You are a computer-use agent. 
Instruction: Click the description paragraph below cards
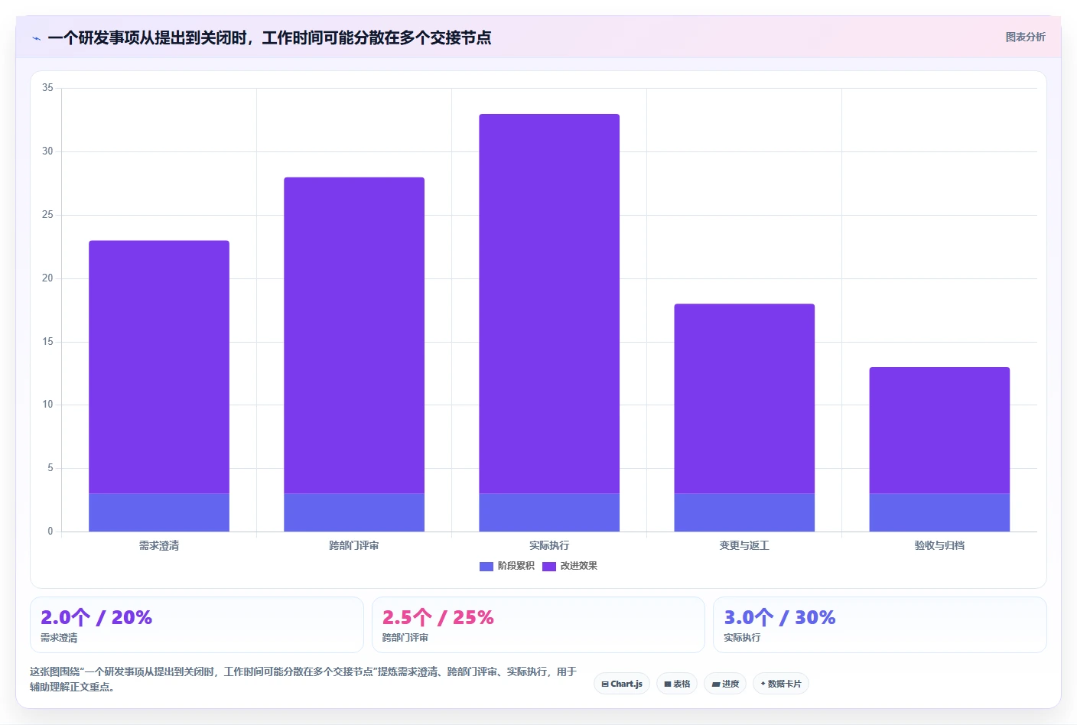(304, 679)
